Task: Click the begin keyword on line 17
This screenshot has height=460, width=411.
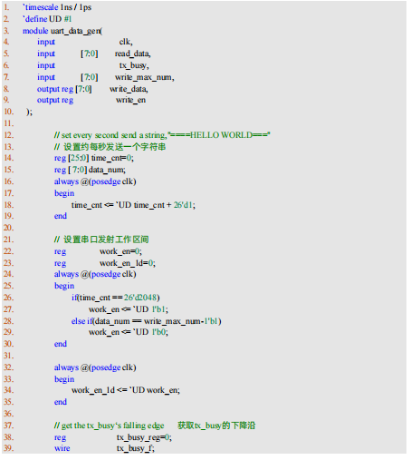Action: 64,193
